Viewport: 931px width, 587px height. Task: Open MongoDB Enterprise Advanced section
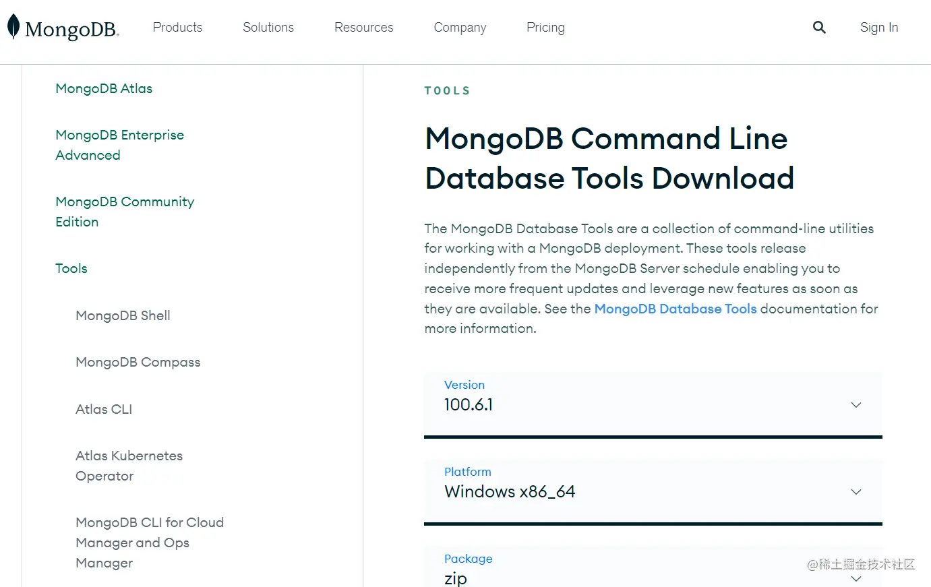pyautogui.click(x=119, y=145)
